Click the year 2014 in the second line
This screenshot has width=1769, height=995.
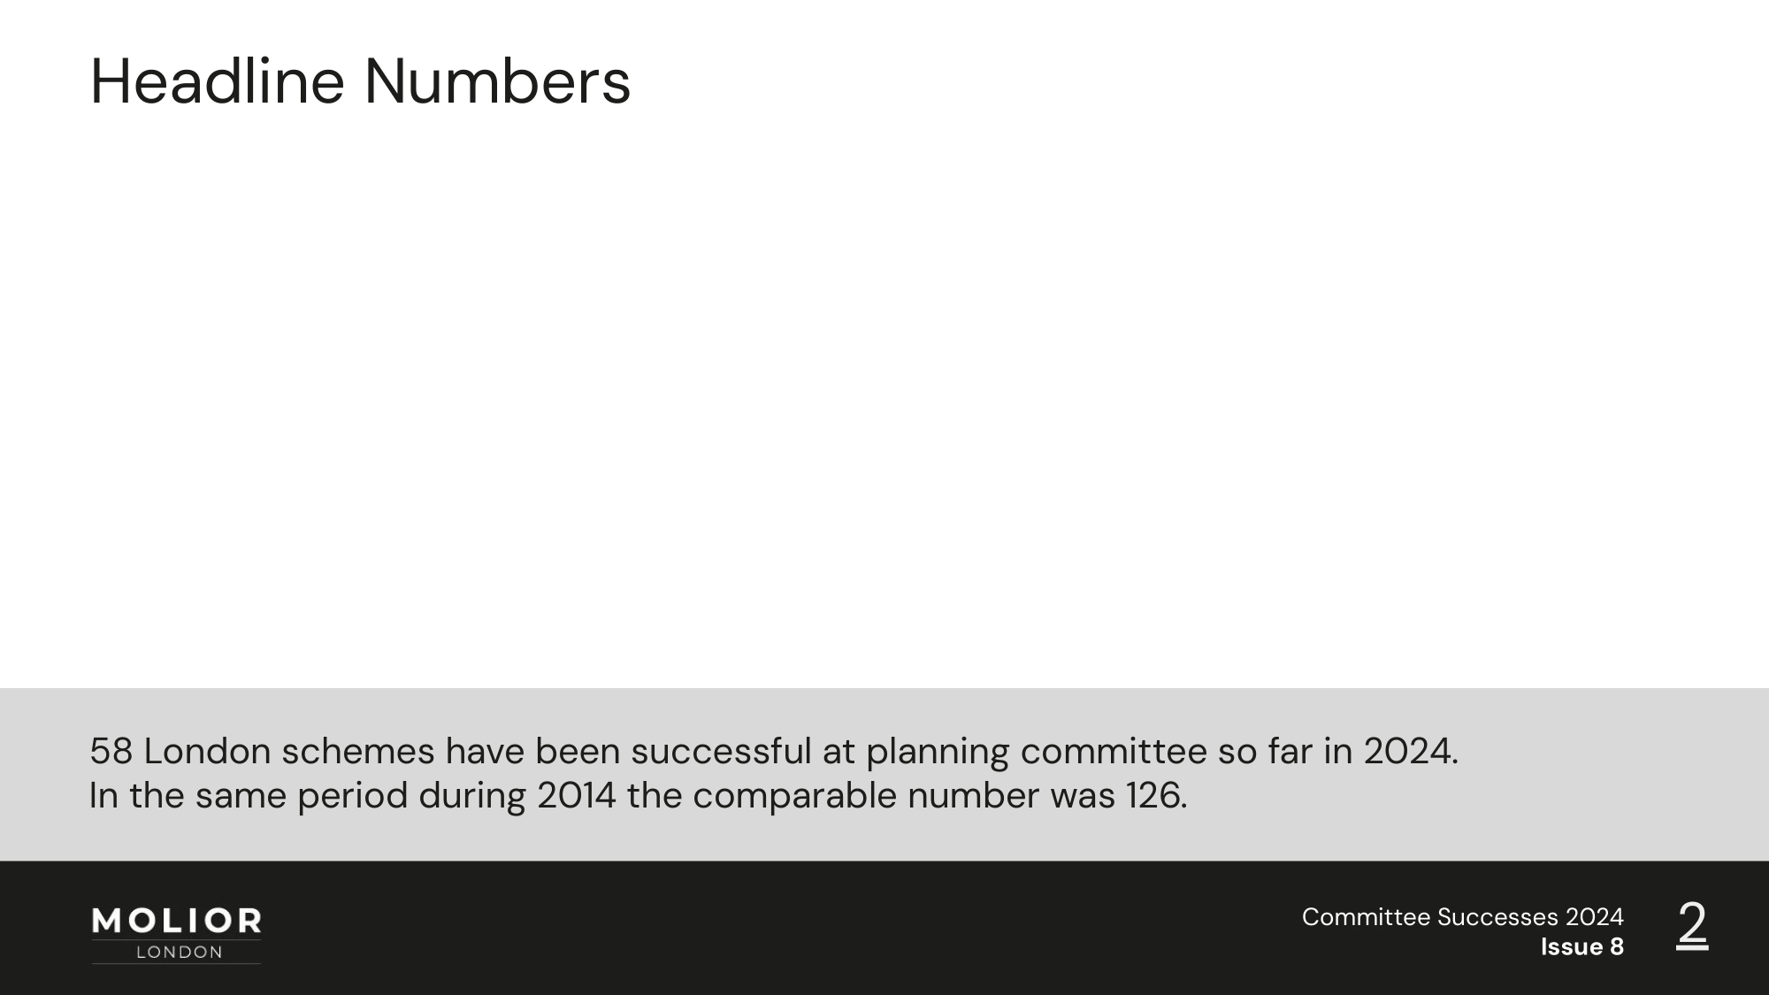click(576, 796)
